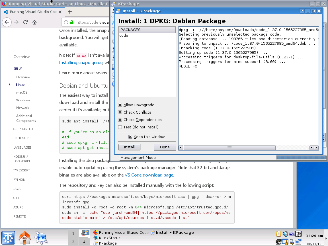Switch to virtual desktop 1

point(73,234)
